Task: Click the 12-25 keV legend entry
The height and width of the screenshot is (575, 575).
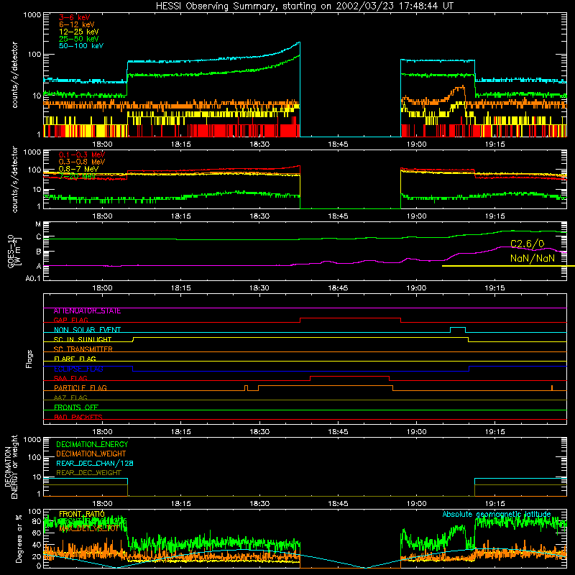Action: tap(79, 32)
